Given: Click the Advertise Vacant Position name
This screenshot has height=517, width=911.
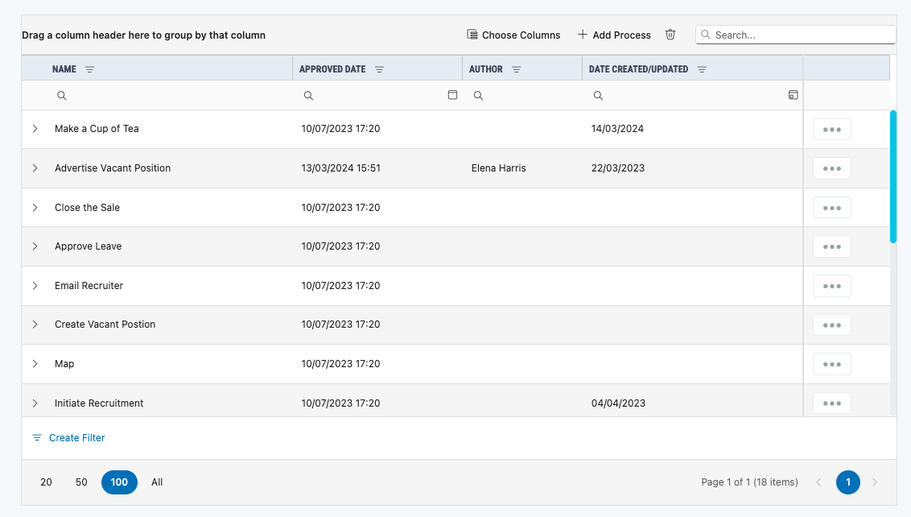Looking at the screenshot, I should [x=113, y=168].
